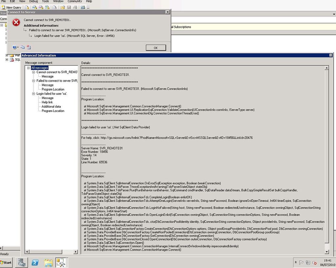Launch Windows Explorer from the taskbar

pyautogui.click(x=49, y=262)
